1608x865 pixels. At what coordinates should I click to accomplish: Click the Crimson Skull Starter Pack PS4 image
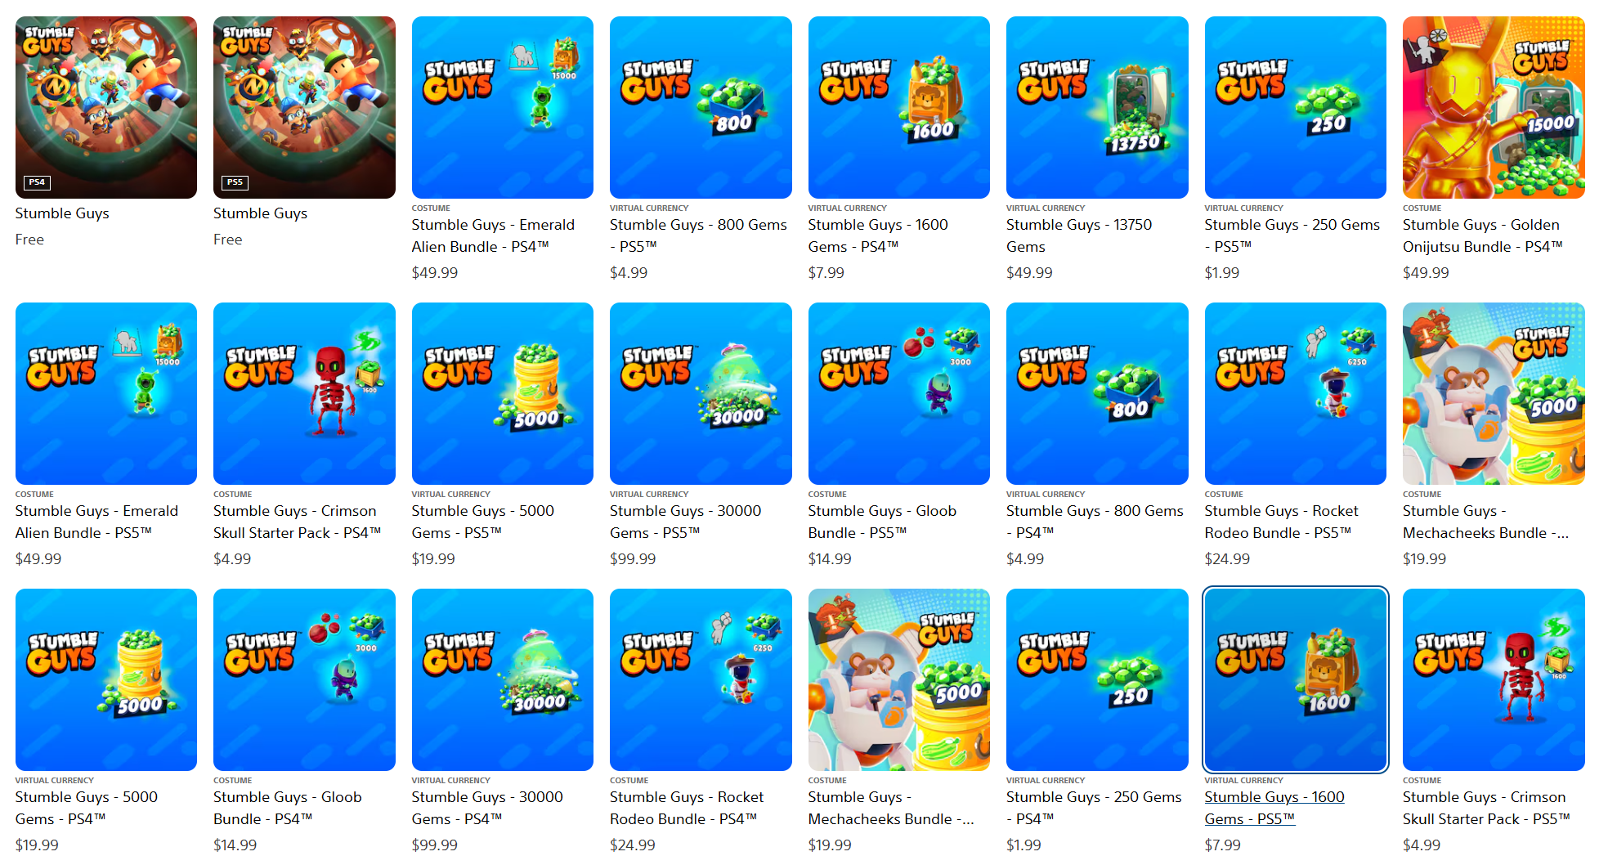coord(304,393)
